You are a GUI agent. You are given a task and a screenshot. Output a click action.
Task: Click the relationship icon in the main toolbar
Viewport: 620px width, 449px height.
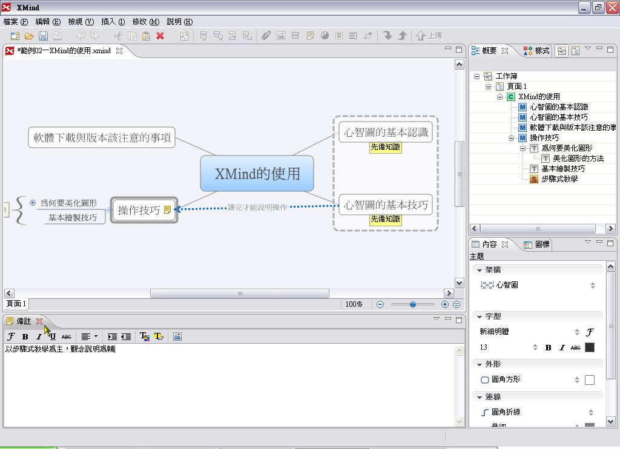368,36
